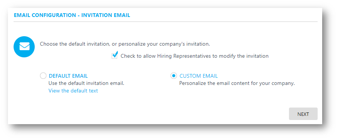
Task: Click the Email Configuration header title
Action: [x=45, y=15]
